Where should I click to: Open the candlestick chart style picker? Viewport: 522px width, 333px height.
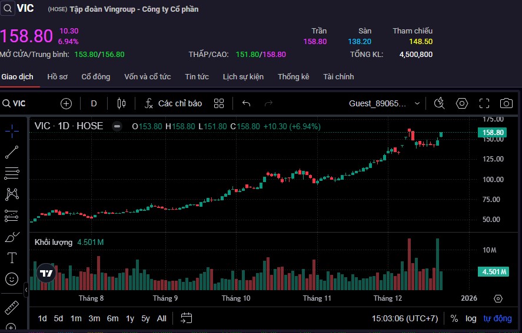pos(122,103)
